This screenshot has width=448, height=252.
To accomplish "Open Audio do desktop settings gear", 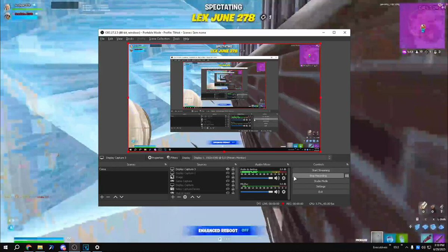I will click(284, 178).
